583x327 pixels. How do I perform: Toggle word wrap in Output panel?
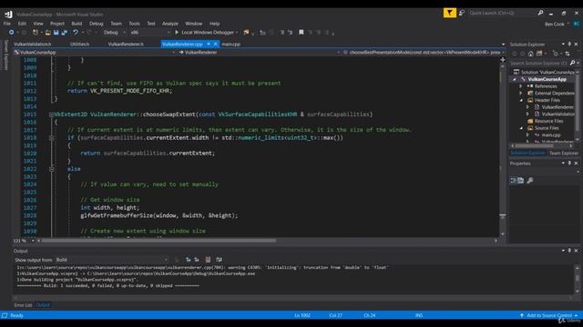[x=219, y=260]
